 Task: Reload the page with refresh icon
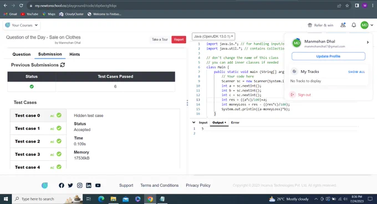[x=21, y=6]
